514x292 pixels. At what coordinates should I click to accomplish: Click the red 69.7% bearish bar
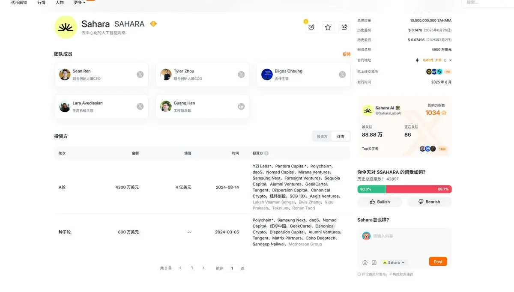click(x=419, y=189)
